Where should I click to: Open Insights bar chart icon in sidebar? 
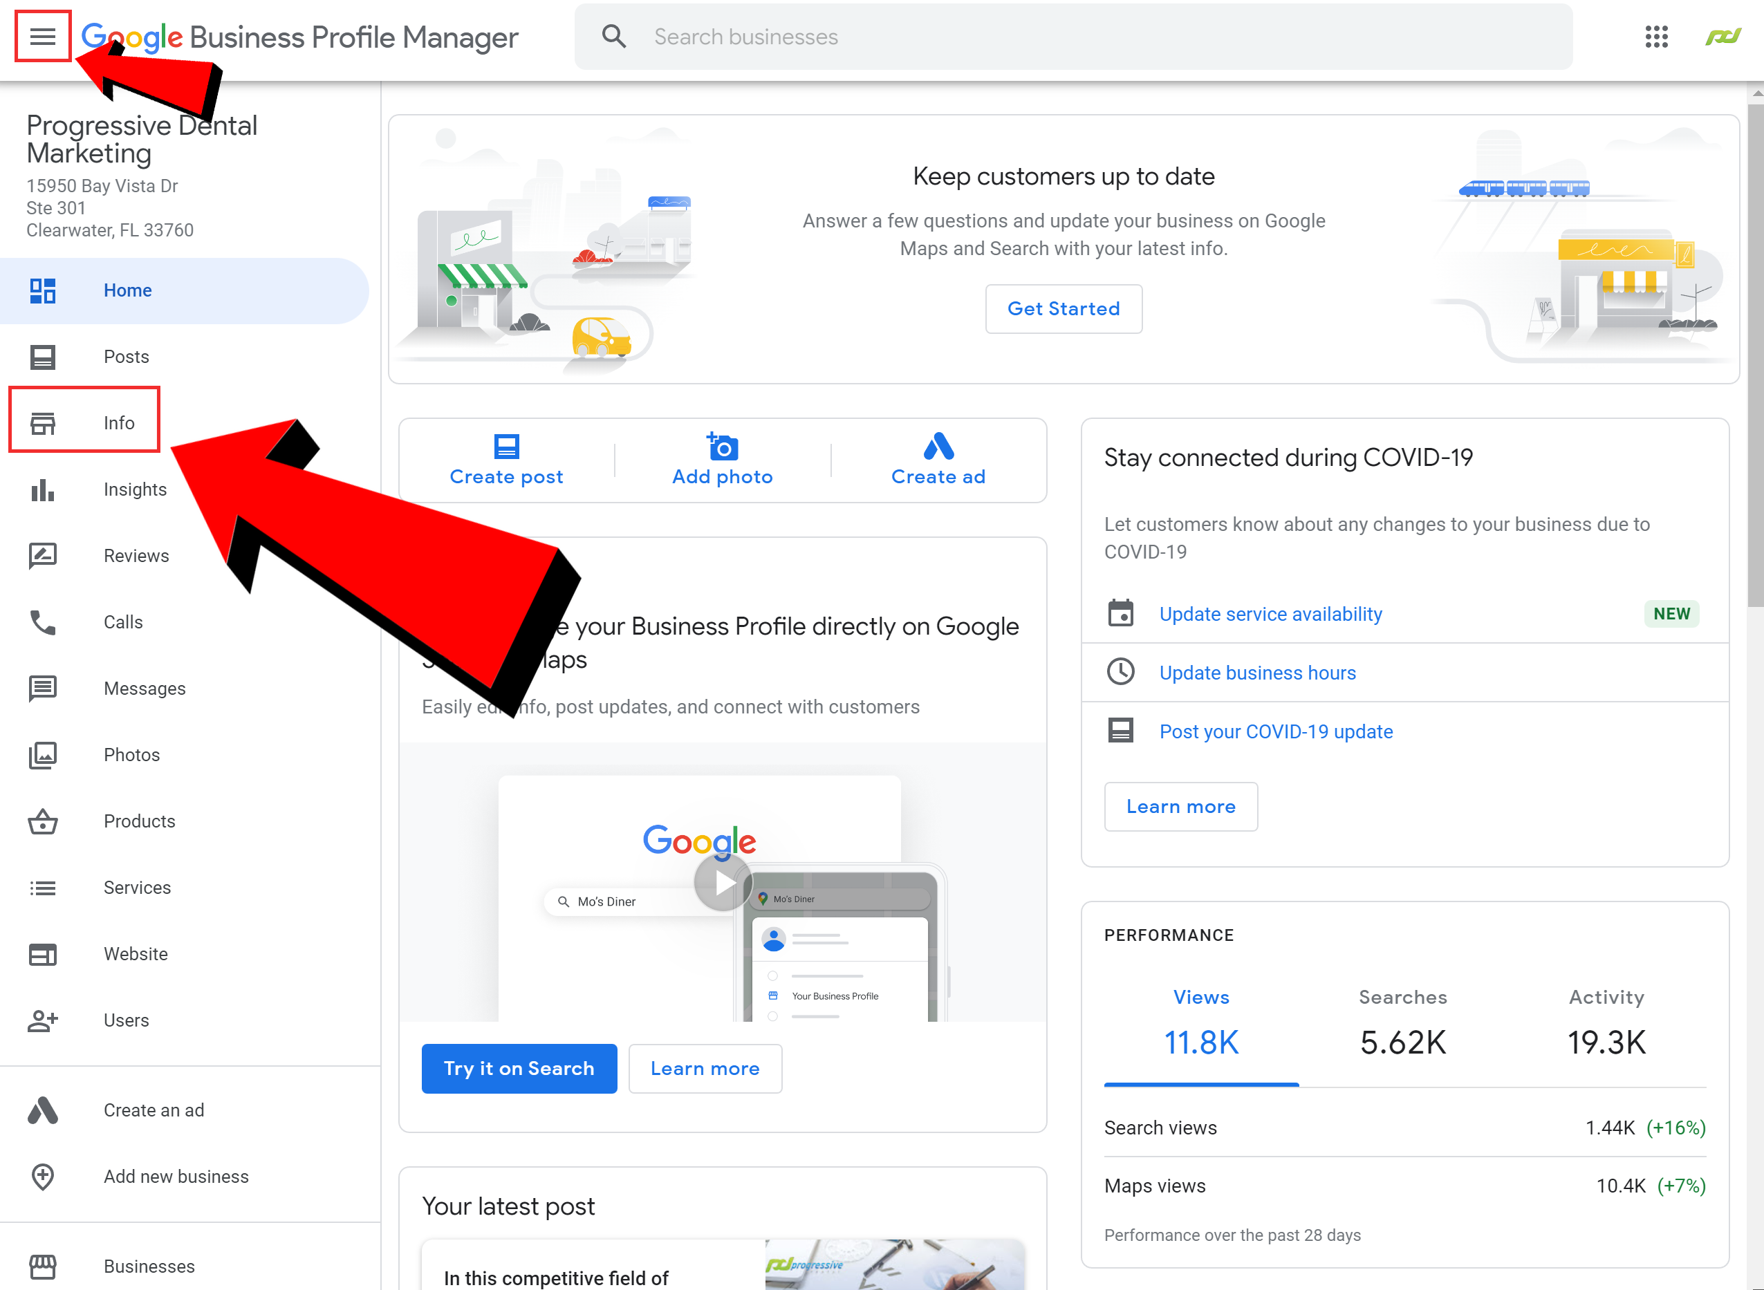pyautogui.click(x=42, y=489)
